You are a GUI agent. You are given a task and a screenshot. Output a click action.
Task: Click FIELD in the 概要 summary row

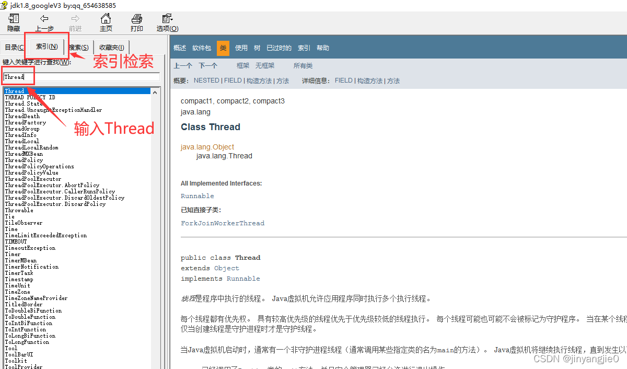233,80
